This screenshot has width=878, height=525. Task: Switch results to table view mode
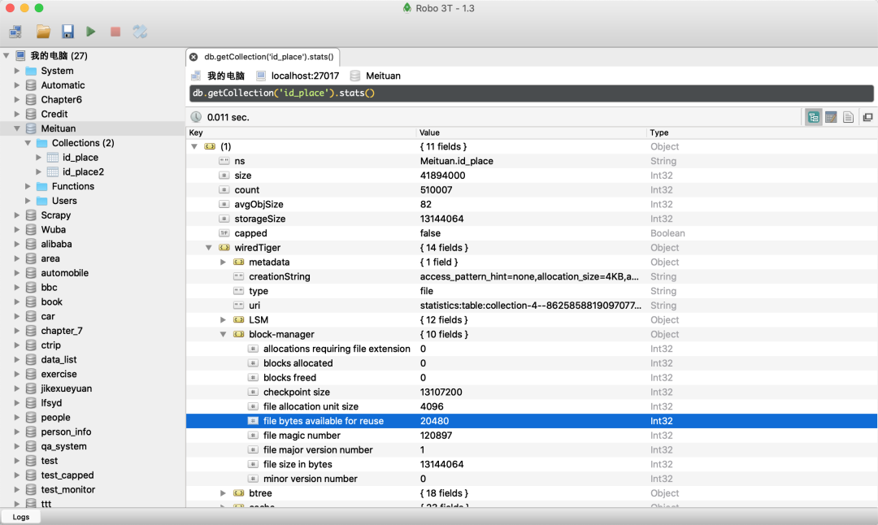tap(831, 117)
